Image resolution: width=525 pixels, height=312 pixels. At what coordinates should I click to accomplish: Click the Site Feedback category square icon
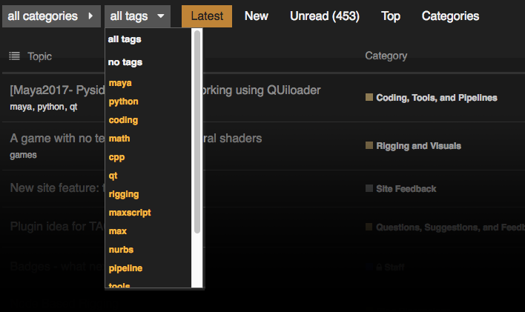tap(369, 188)
